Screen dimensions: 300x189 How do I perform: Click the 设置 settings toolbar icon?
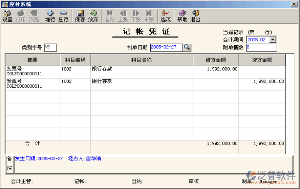pyautogui.click(x=7, y=16)
